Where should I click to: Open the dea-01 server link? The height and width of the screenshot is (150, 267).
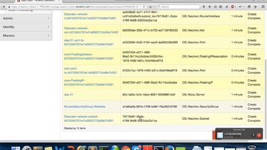tap(68, 95)
